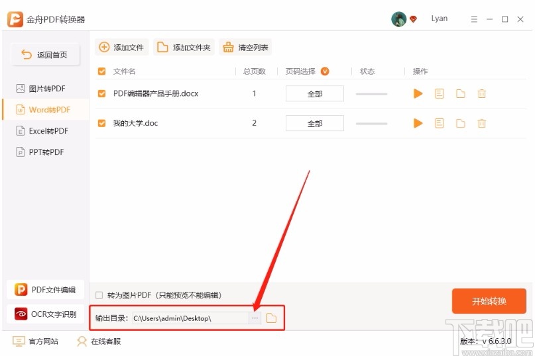This screenshot has width=535, height=356.
Task: Start converting 我的大学.doc with play icon
Action: [418, 123]
